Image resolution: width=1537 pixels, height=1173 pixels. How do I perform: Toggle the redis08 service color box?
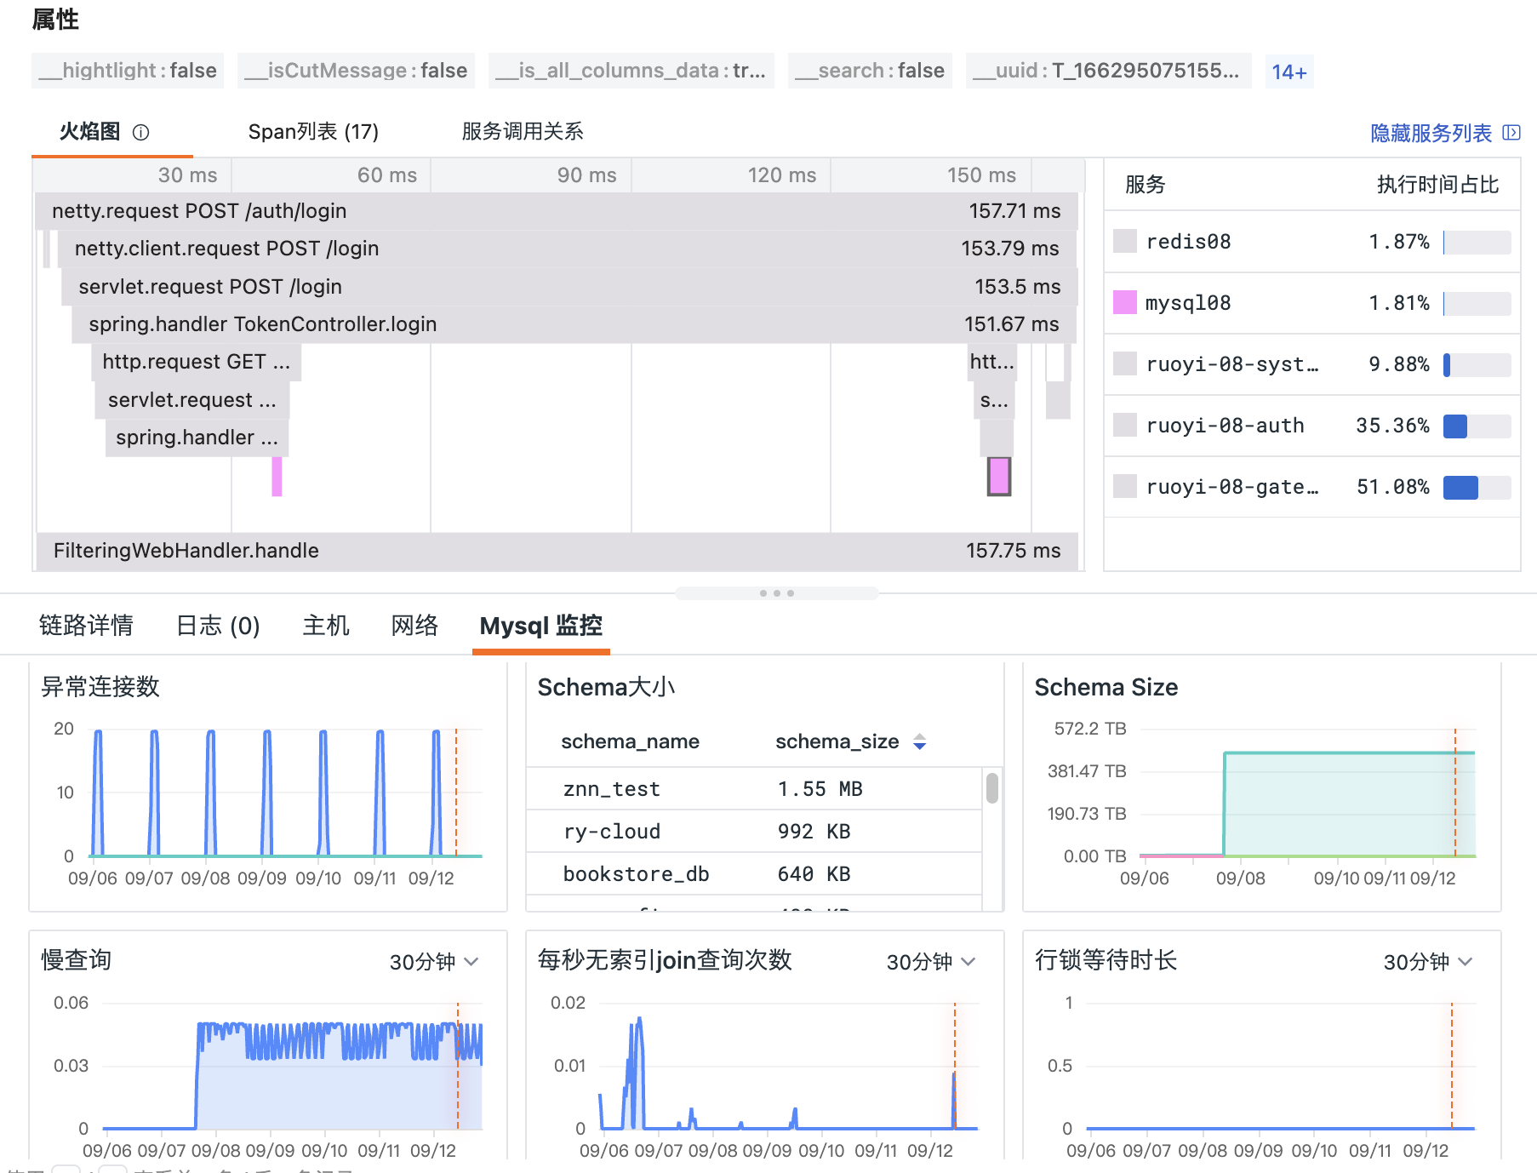coord(1125,242)
